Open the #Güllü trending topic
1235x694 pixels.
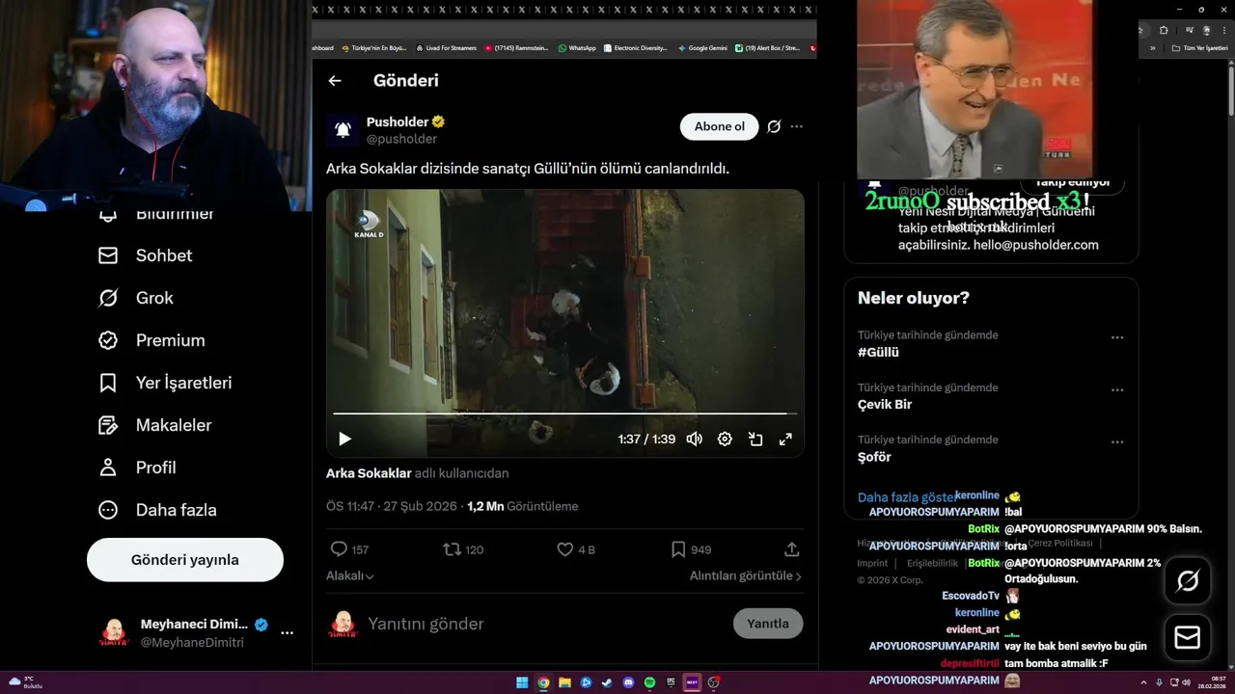click(x=878, y=353)
